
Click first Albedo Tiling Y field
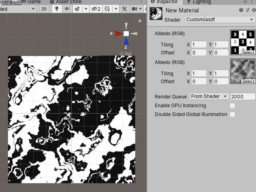pos(221,44)
